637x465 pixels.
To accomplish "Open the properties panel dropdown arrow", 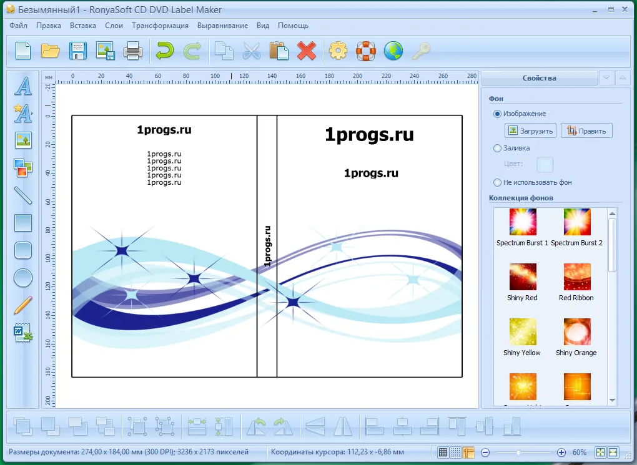I will pos(606,78).
